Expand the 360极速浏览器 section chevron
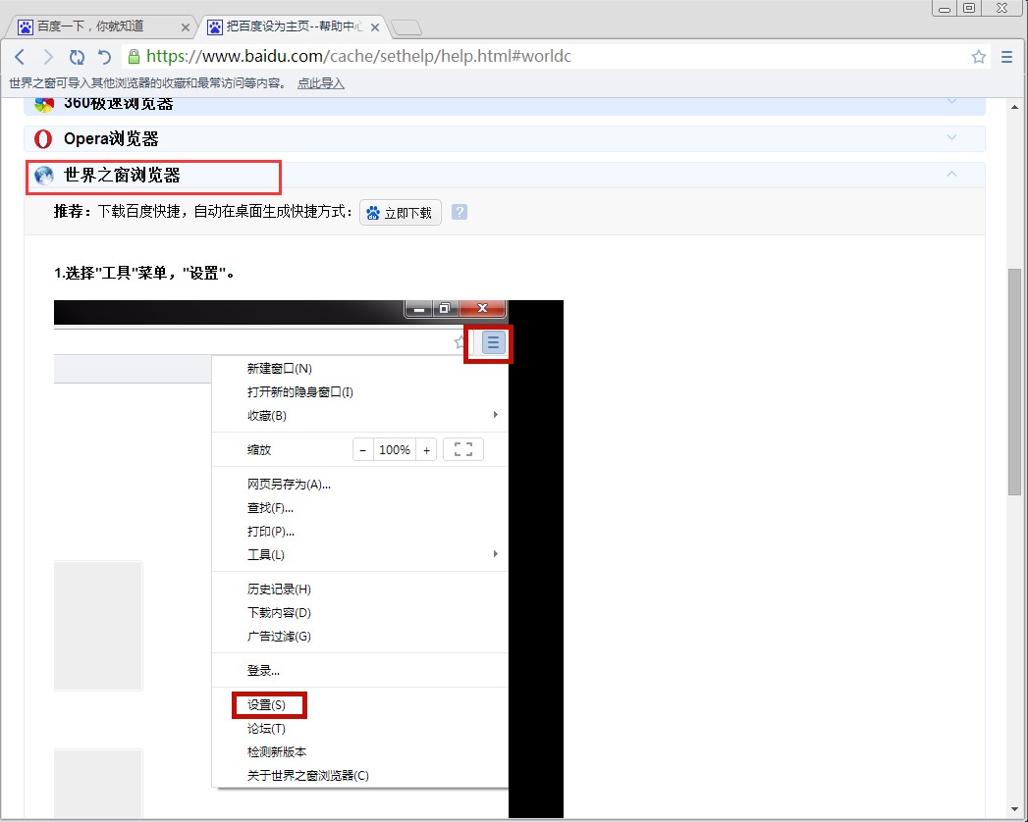This screenshot has width=1028, height=822. pos(950,102)
